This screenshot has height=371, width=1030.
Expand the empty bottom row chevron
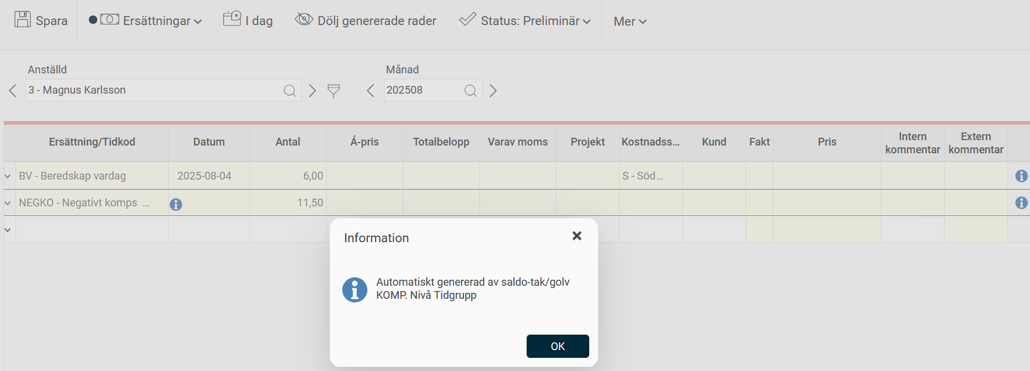pos(7,229)
